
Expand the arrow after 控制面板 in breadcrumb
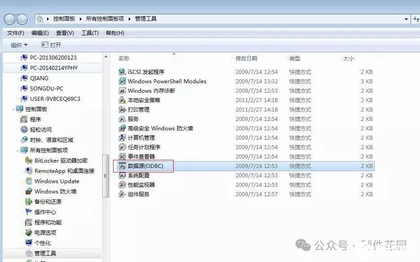click(x=80, y=19)
